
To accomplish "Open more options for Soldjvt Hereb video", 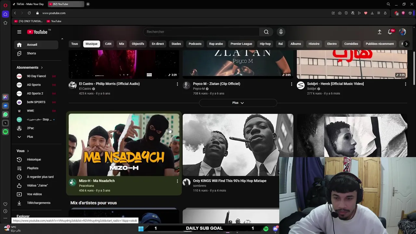I will pos(405,84).
